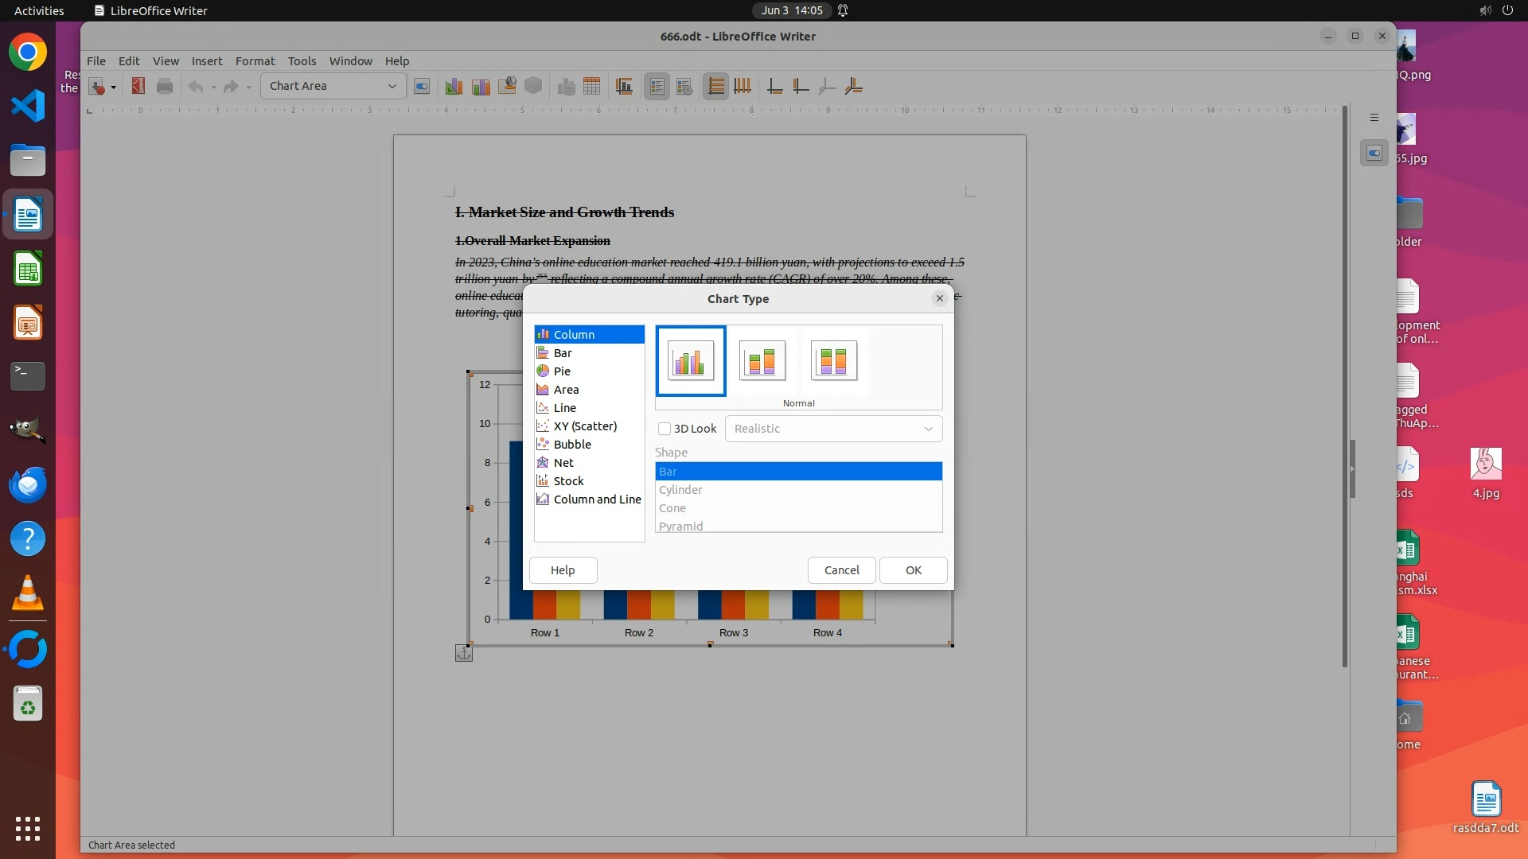Image resolution: width=1528 pixels, height=859 pixels.
Task: Select the Percent Stacked column thumbnail
Action: tap(833, 361)
